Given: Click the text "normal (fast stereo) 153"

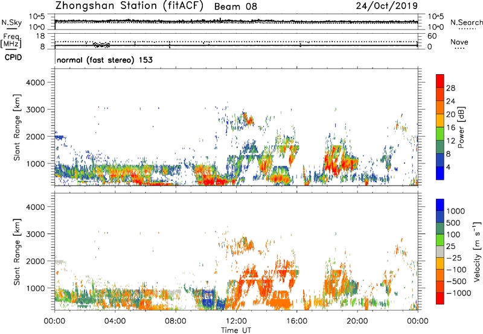Looking at the screenshot, I should [104, 60].
